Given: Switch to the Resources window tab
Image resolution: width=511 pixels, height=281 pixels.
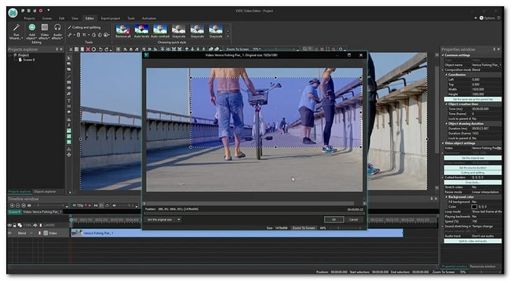Looking at the screenshot, I should coord(482,266).
